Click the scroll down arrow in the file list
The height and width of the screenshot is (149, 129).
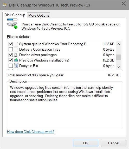(x=119, y=67)
